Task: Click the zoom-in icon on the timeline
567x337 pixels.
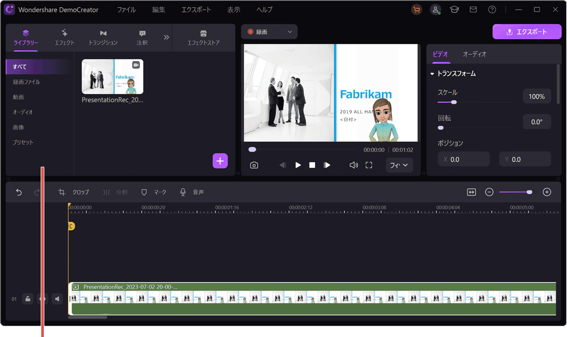Action: pos(547,191)
